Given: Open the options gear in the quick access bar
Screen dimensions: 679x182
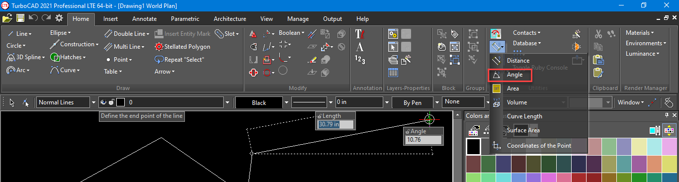Looking at the screenshot, I should 59,18.
